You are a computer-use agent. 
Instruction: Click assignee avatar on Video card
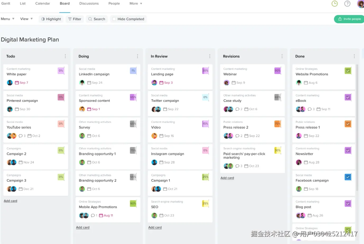click(154, 136)
